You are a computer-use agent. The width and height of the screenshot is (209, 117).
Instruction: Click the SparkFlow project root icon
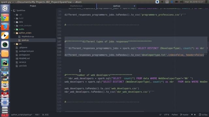(14, 10)
